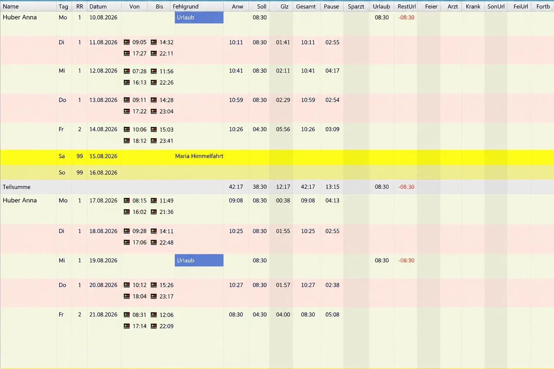
Task: Click the Fortb column header
Action: pos(543,6)
